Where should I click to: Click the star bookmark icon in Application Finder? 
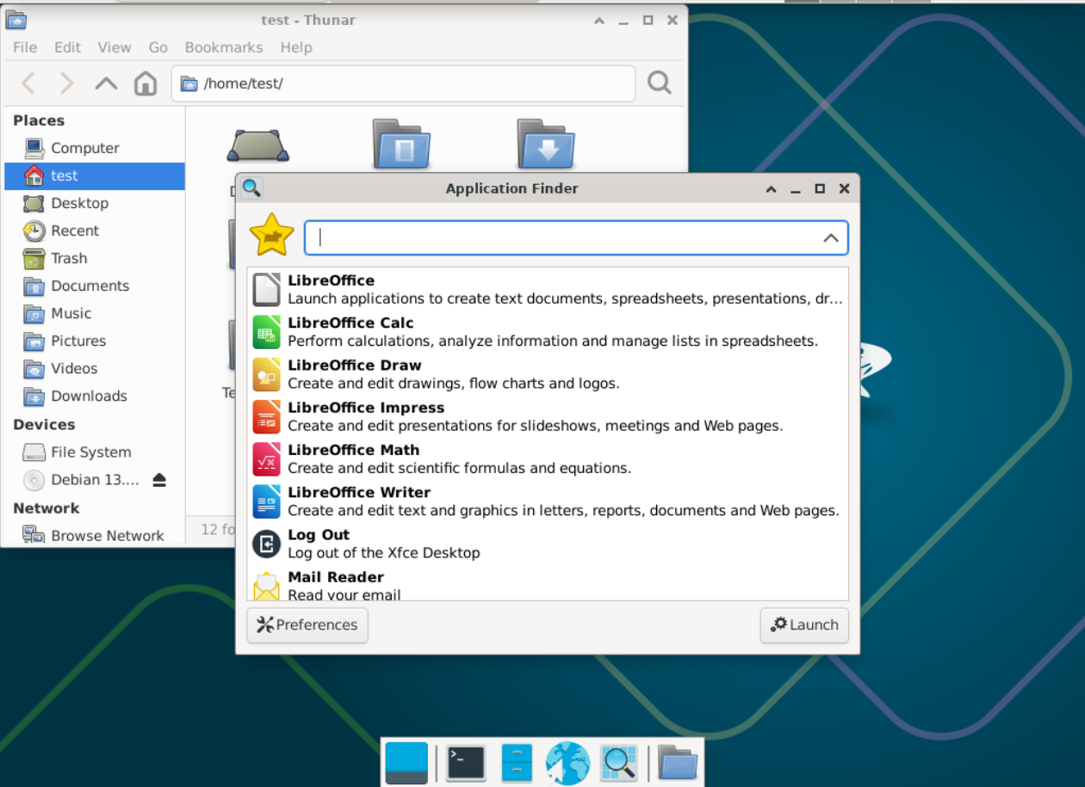[271, 235]
